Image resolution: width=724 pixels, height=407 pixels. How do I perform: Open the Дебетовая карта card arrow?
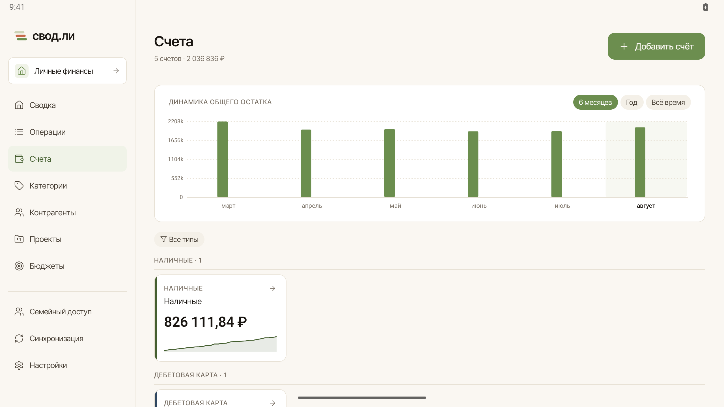pos(272,403)
